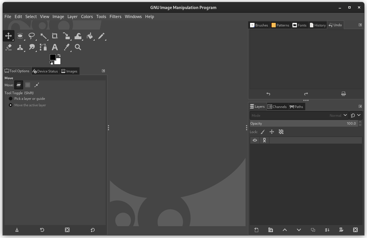
Task: Toggle lock pixels brush icon
Action: (x=263, y=132)
